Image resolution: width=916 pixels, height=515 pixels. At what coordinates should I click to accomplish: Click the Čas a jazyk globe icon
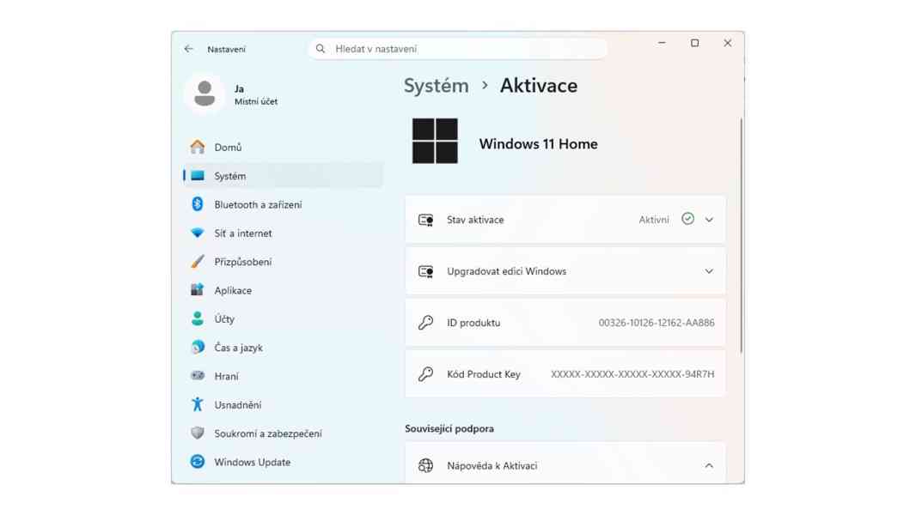198,347
